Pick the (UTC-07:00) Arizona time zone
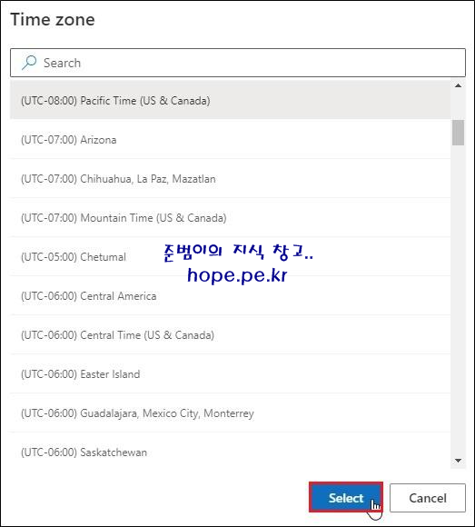Image resolution: width=475 pixels, height=527 pixels. coord(230,140)
